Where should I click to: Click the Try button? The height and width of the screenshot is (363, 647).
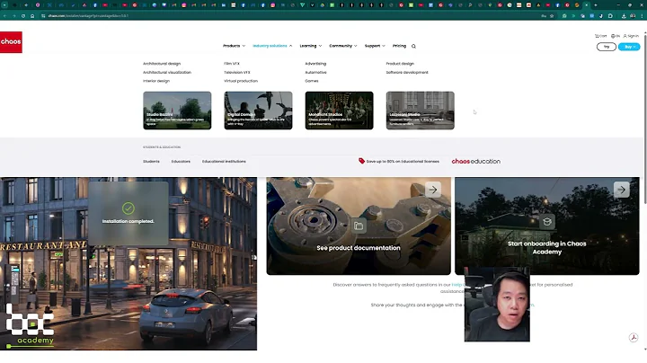(607, 47)
